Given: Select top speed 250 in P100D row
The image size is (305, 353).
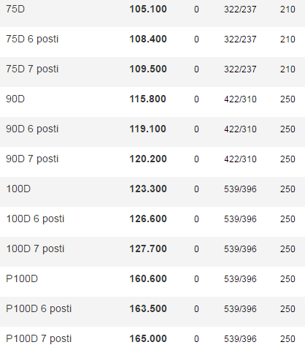Looking at the screenshot, I should tap(287, 279).
